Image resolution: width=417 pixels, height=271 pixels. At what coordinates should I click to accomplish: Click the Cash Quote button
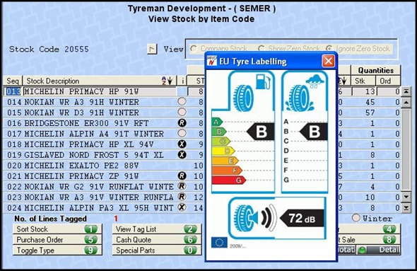157,240
